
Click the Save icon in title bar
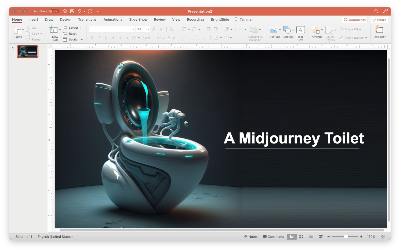[x=72, y=11]
